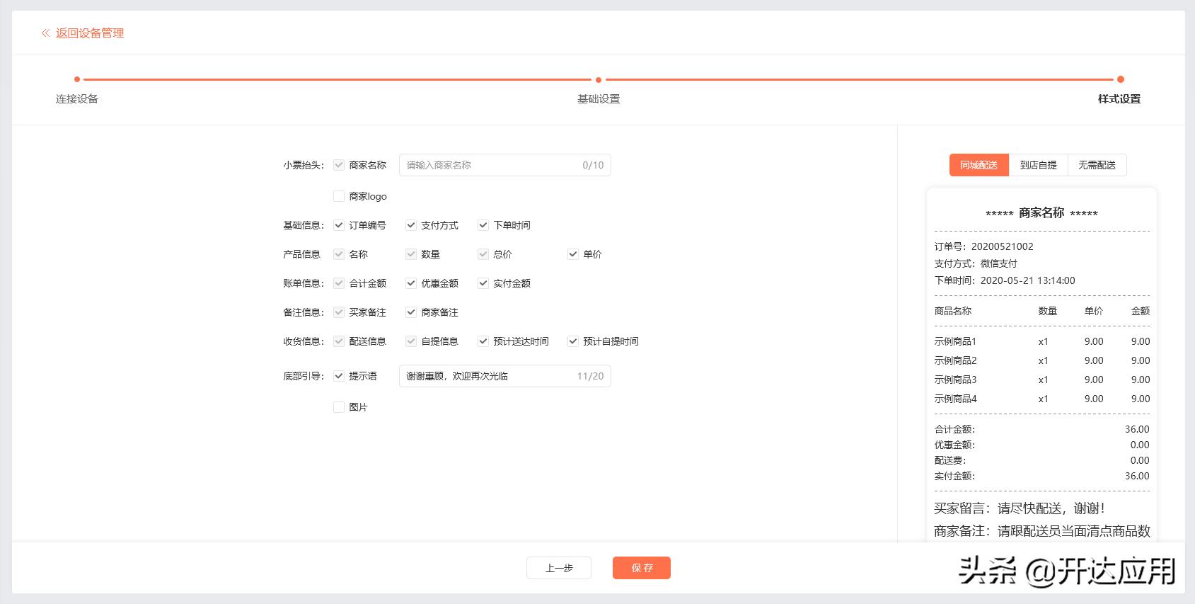
Task: Toggle the 配送信息 checkbox
Action: coord(339,341)
